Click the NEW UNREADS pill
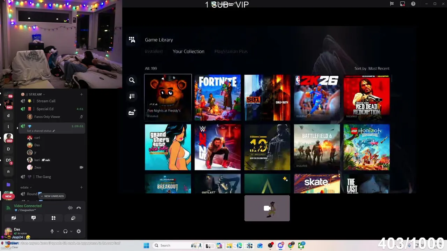447x251 pixels. click(x=52, y=196)
